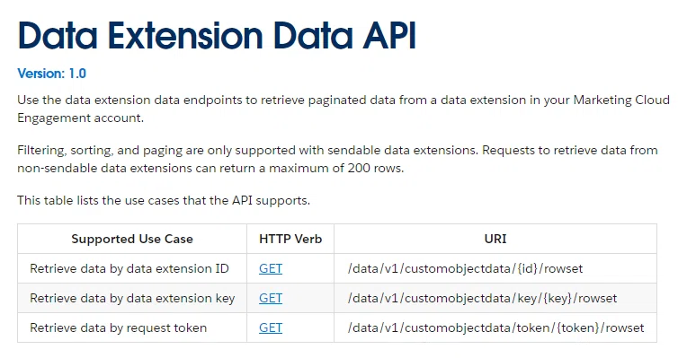The image size is (687, 358).
Task: Click the words 'Marketing Cloud' in intro
Action: point(621,100)
